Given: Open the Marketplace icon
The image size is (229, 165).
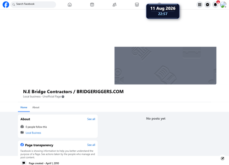Looking at the screenshot, I should point(137,5).
